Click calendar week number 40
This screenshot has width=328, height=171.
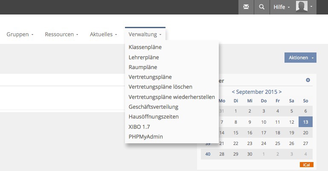(208, 154)
